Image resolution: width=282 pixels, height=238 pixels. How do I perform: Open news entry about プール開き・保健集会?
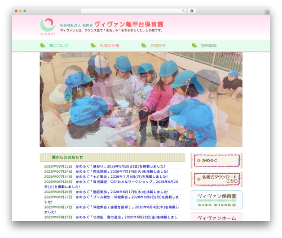pyautogui.click(x=112, y=200)
